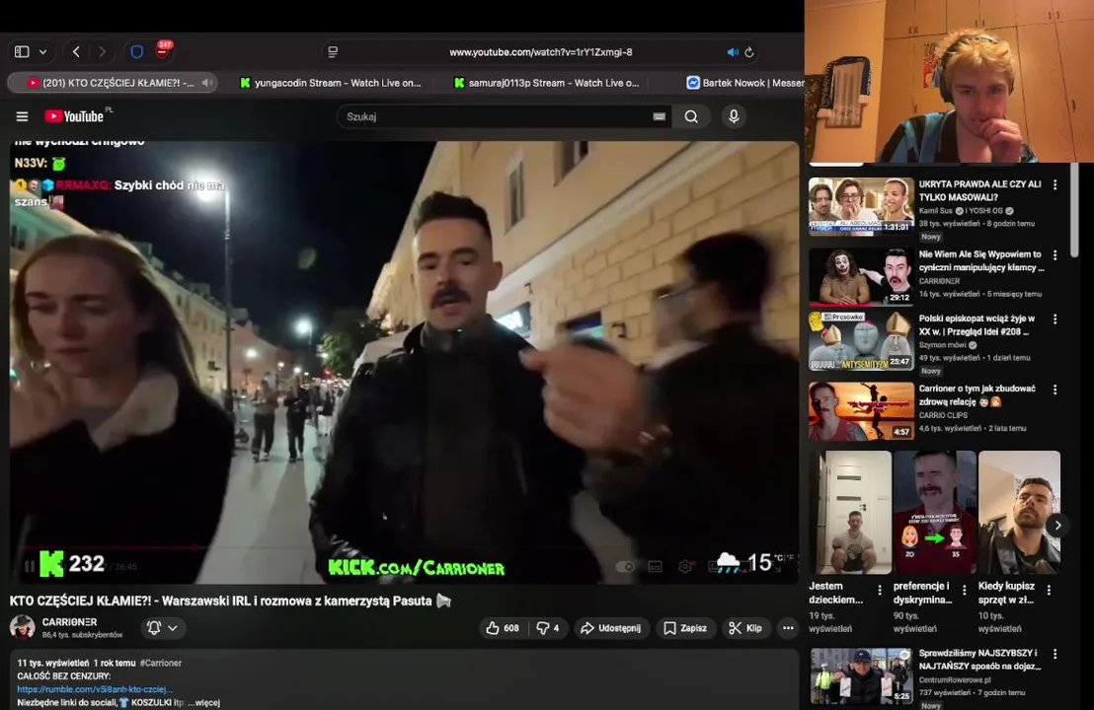
Task: Switch to the samuraj0113p Stream tab
Action: [546, 83]
